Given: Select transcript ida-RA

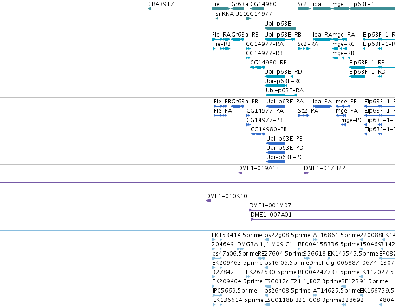Looking at the screenshot, I should (323, 34).
